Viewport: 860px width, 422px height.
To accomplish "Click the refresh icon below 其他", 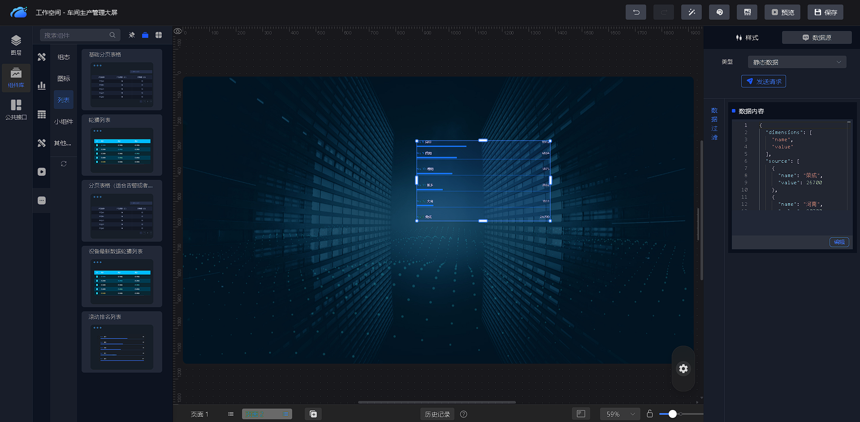I will (64, 164).
